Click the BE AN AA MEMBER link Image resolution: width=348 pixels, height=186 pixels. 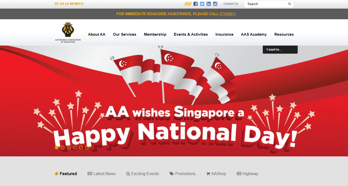69,4
